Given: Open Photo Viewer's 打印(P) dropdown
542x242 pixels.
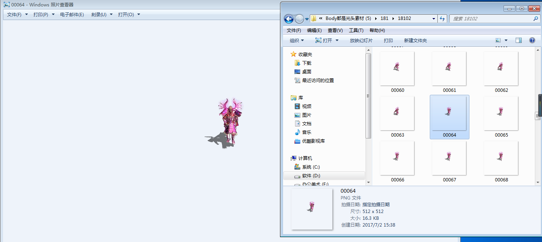Looking at the screenshot, I should pos(44,15).
